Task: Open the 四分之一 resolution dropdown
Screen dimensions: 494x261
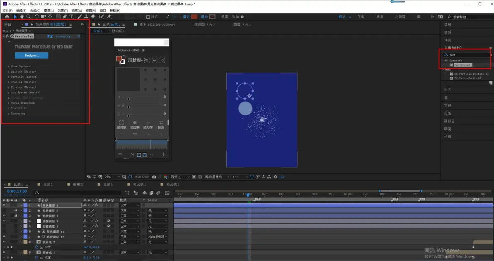Action: pyautogui.click(x=180, y=177)
